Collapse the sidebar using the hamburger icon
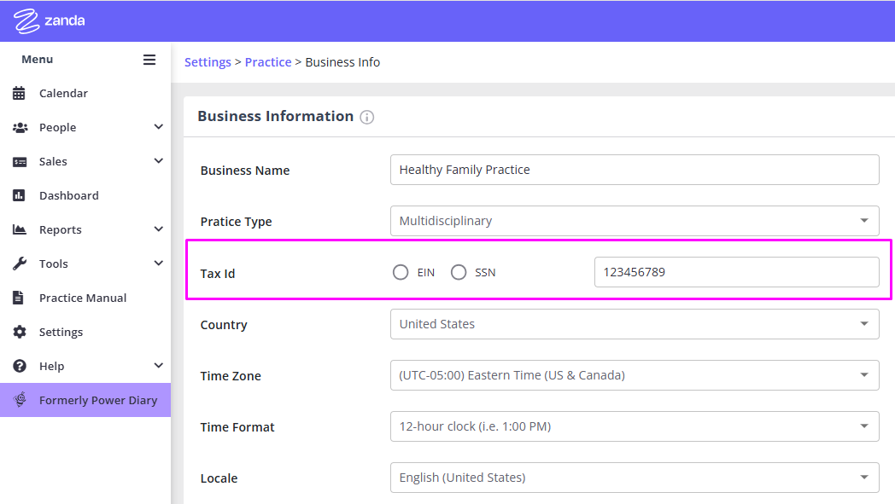Screen dimensions: 895x504 click(149, 60)
